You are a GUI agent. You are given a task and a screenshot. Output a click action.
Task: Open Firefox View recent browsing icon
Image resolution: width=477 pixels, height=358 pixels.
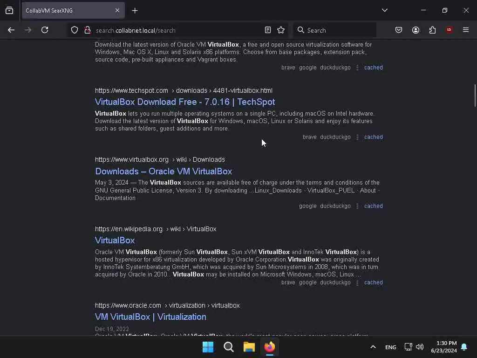9,11
